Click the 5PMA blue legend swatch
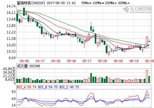Image resolution: width=154 pixels, height=108 pixels. [90, 3]
